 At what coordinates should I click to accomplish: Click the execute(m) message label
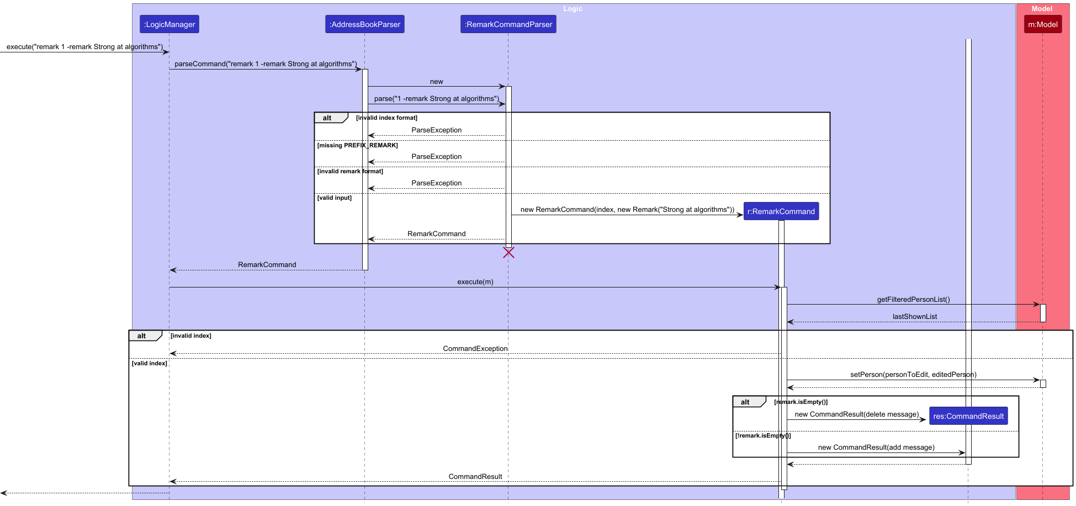(475, 281)
